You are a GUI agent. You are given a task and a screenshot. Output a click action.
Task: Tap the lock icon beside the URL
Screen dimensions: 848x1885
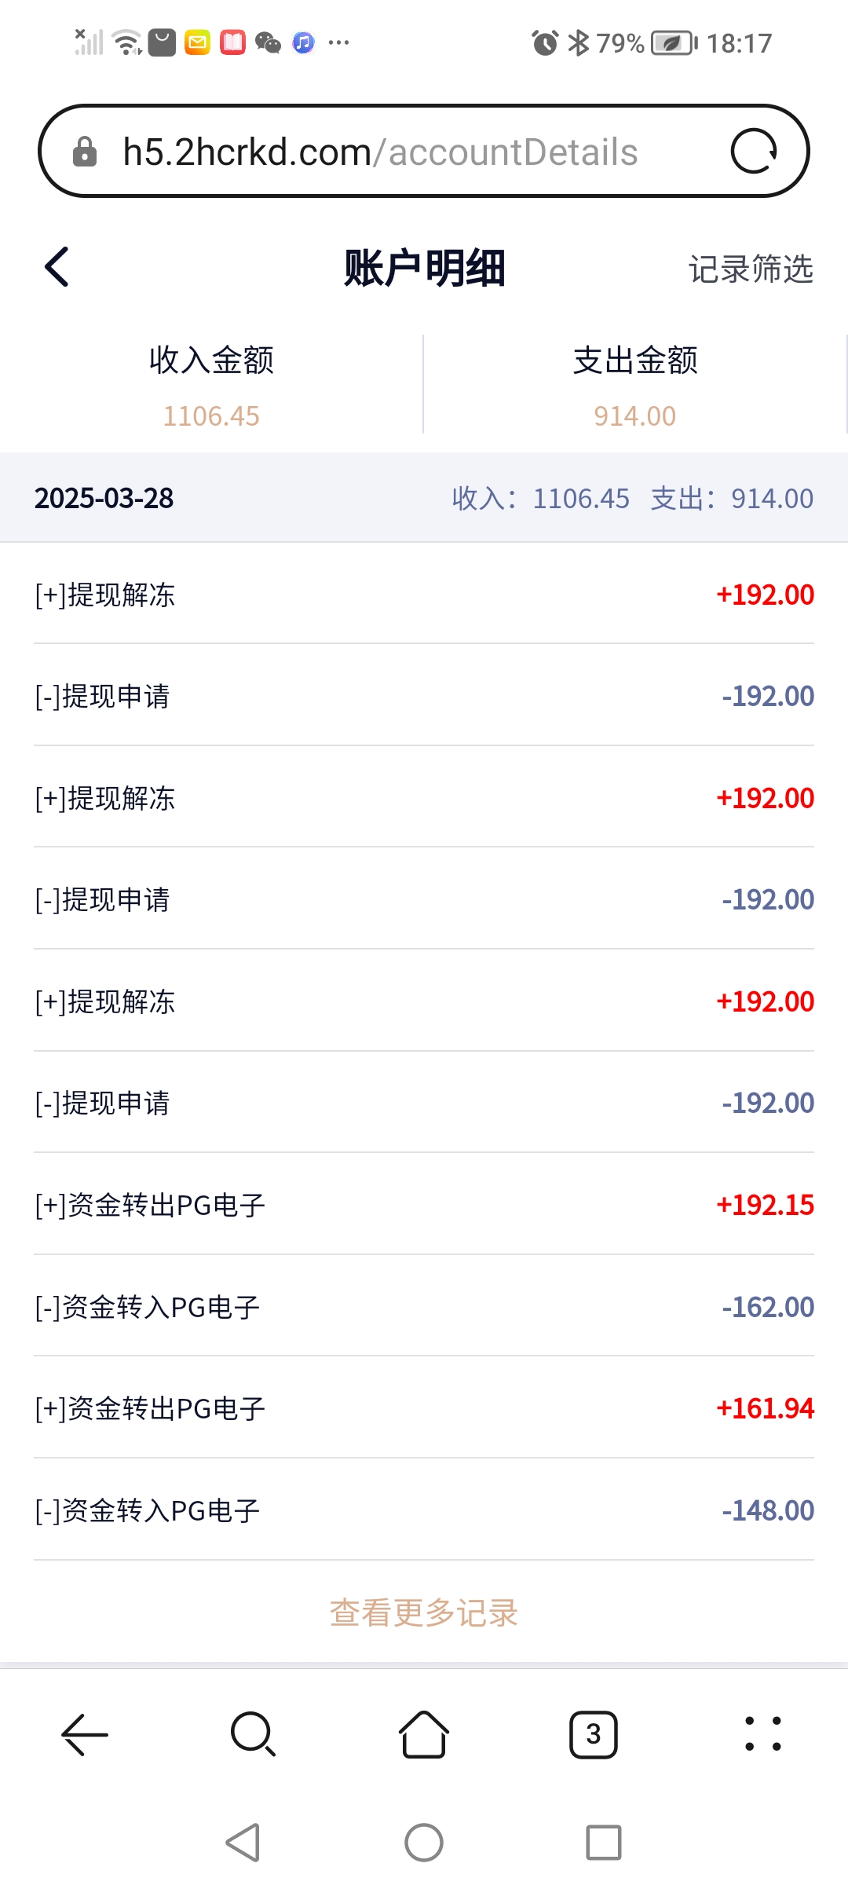tap(85, 152)
